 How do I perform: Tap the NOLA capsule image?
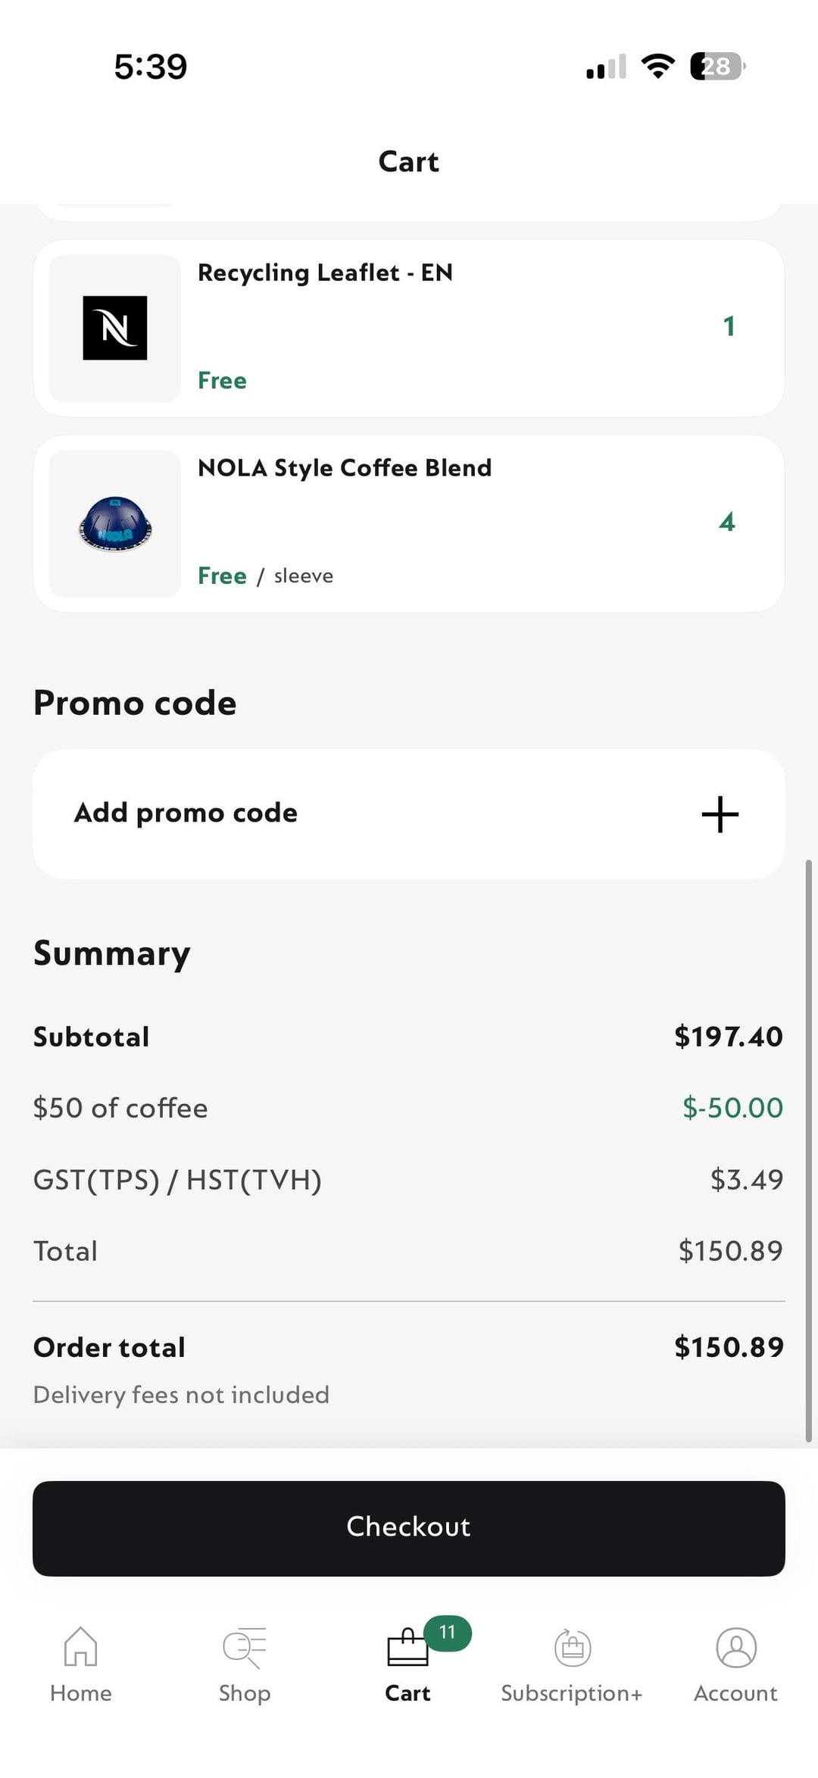coord(115,524)
